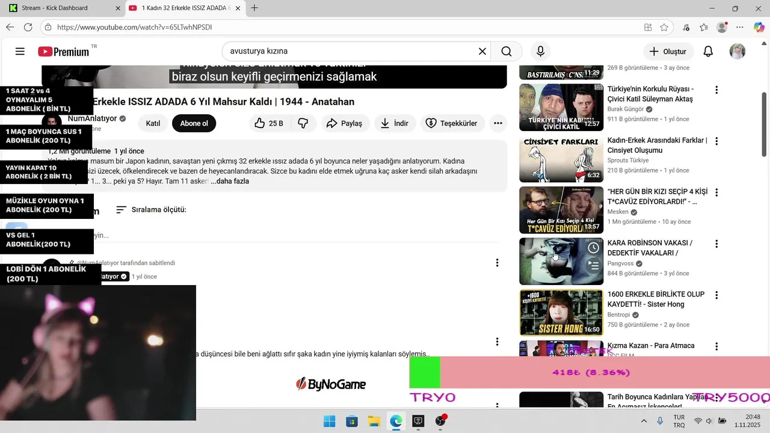Open Çivici Katil Süleyman Aktaş video thumbnail
The width and height of the screenshot is (770, 433).
561,106
